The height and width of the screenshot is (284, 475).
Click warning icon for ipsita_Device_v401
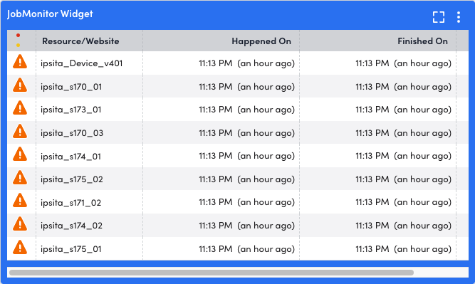[x=20, y=61]
